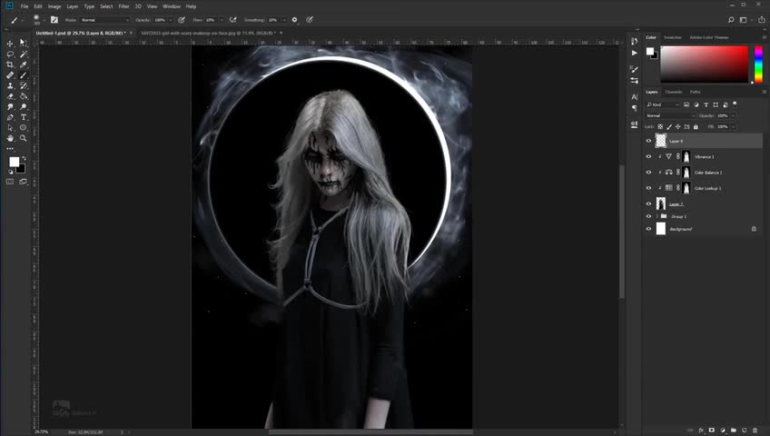Viewport: 770px width, 436px height.
Task: Hide the Background layer
Action: coord(648,229)
